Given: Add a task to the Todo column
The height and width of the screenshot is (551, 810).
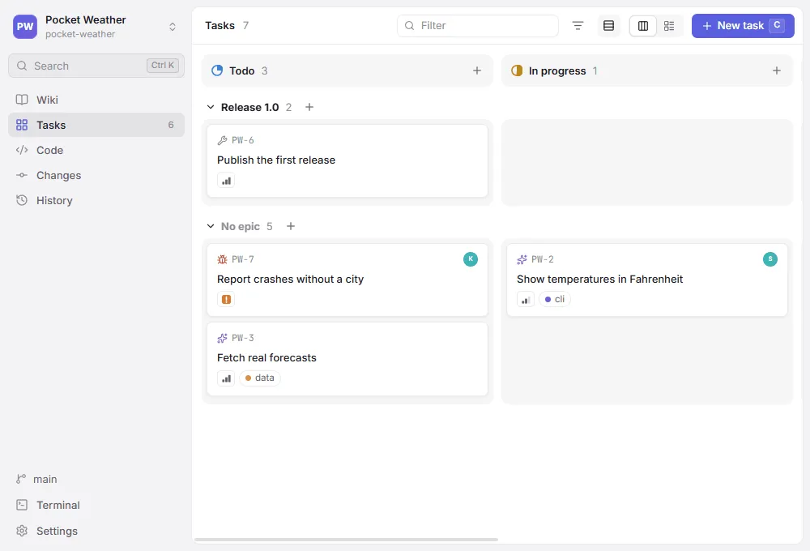Looking at the screenshot, I should click(477, 70).
